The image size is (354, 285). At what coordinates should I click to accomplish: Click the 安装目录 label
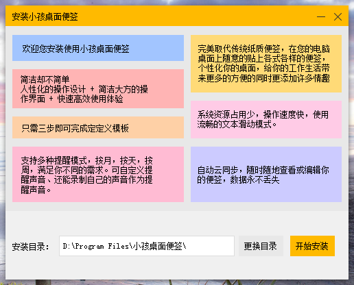pyautogui.click(x=30, y=247)
